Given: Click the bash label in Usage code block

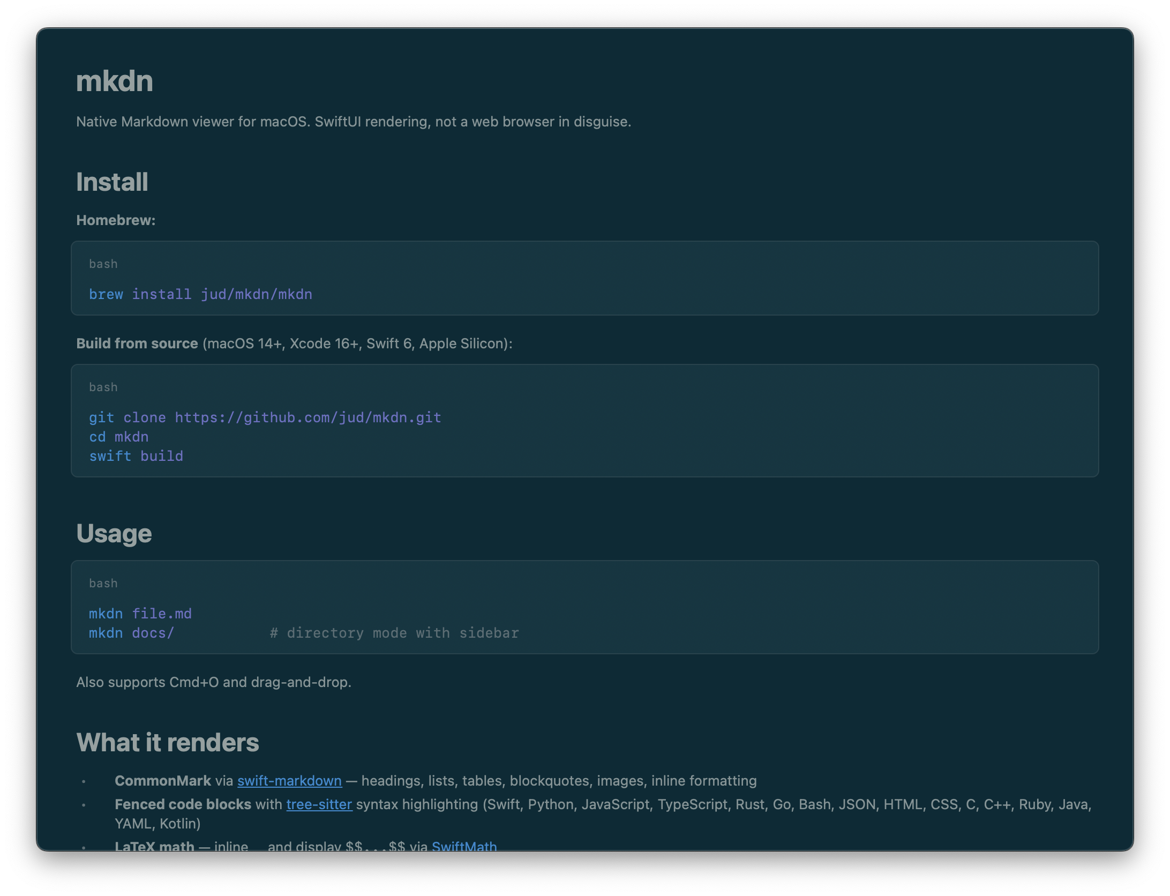Looking at the screenshot, I should (x=103, y=583).
